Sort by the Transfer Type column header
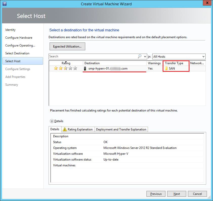The height and width of the screenshot is (201, 213). pos(174,63)
